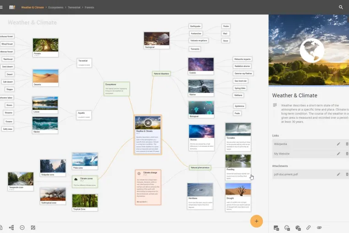
Task: Open the style brush editor icon
Action: pyautogui.click(x=33, y=227)
